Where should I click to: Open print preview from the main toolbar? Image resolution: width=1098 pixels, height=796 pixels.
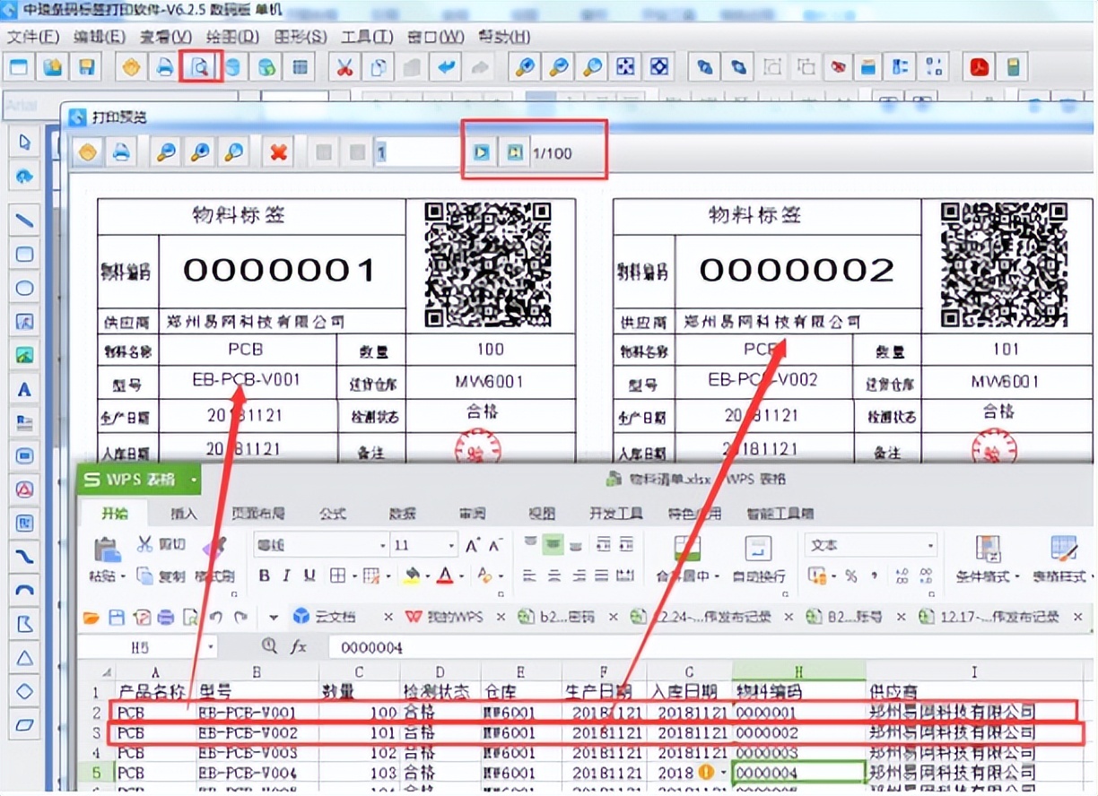[199, 67]
